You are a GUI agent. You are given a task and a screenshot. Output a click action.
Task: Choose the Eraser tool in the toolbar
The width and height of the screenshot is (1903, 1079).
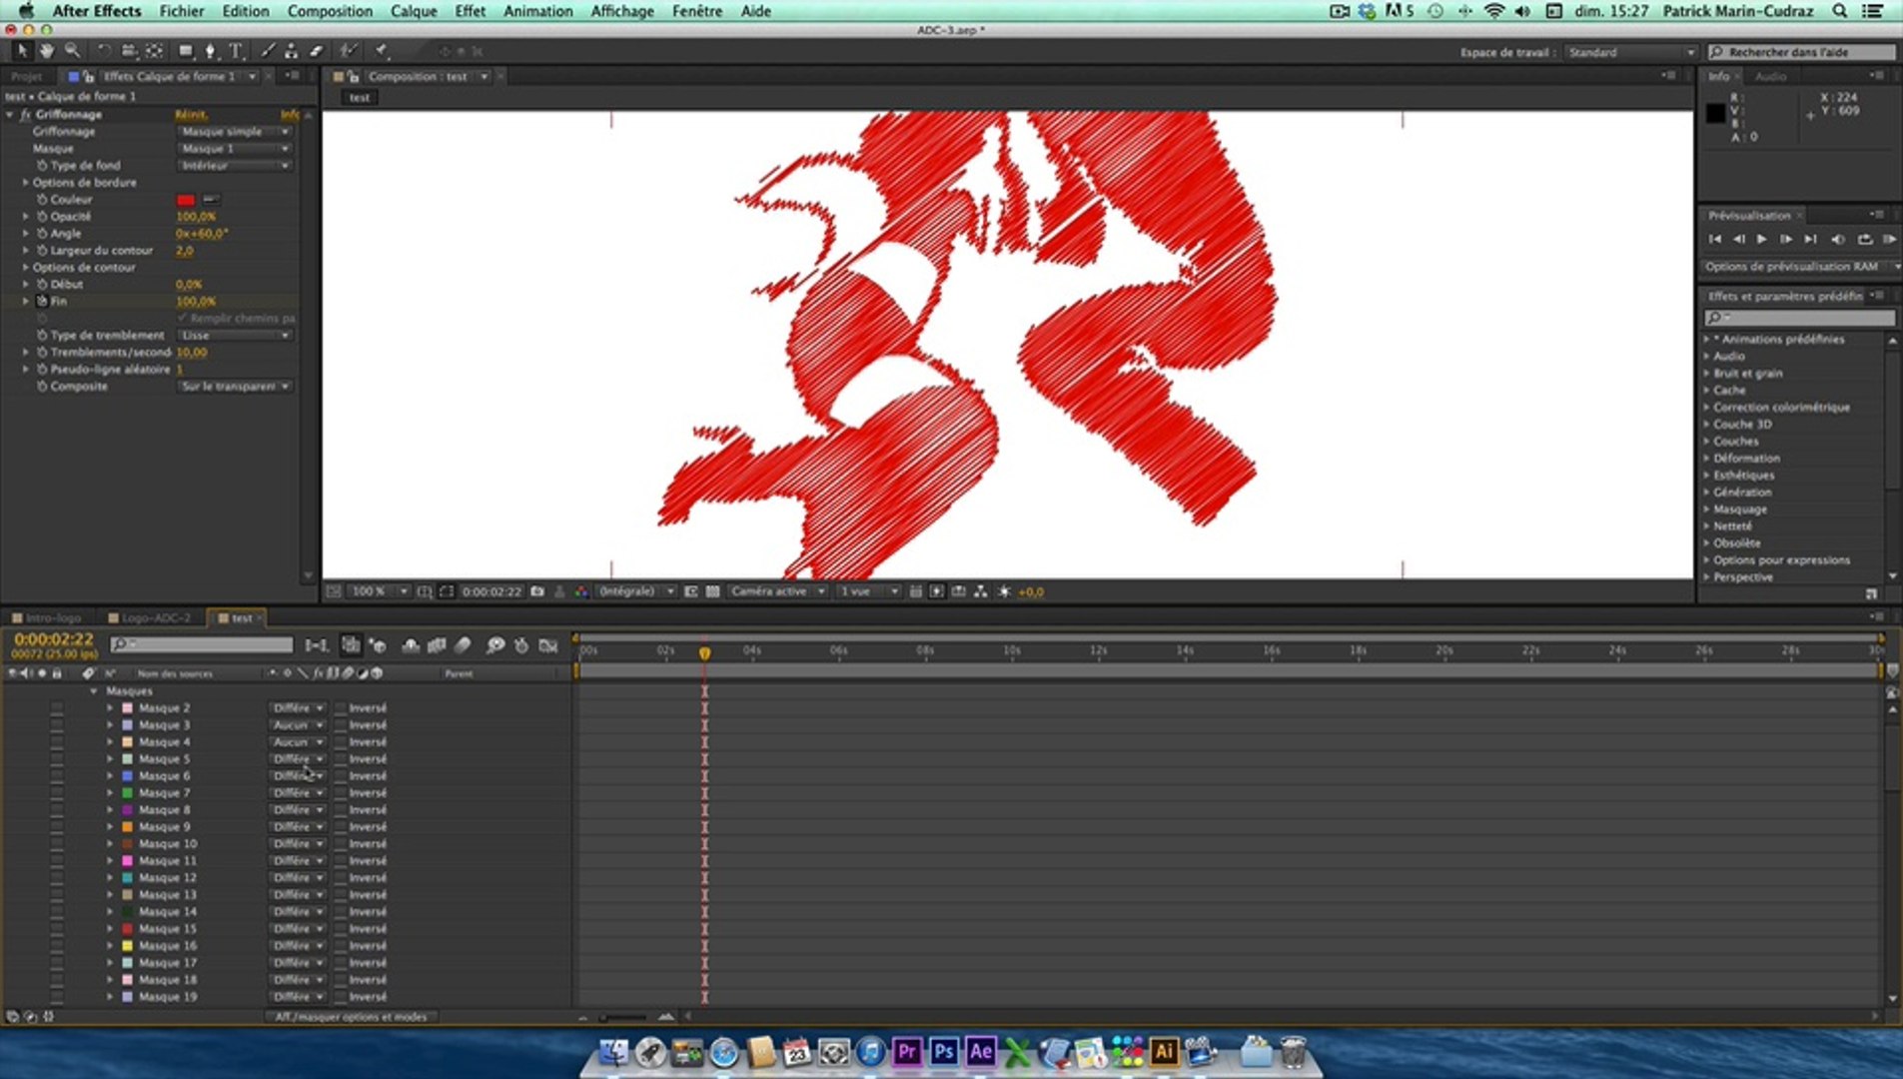tap(317, 51)
